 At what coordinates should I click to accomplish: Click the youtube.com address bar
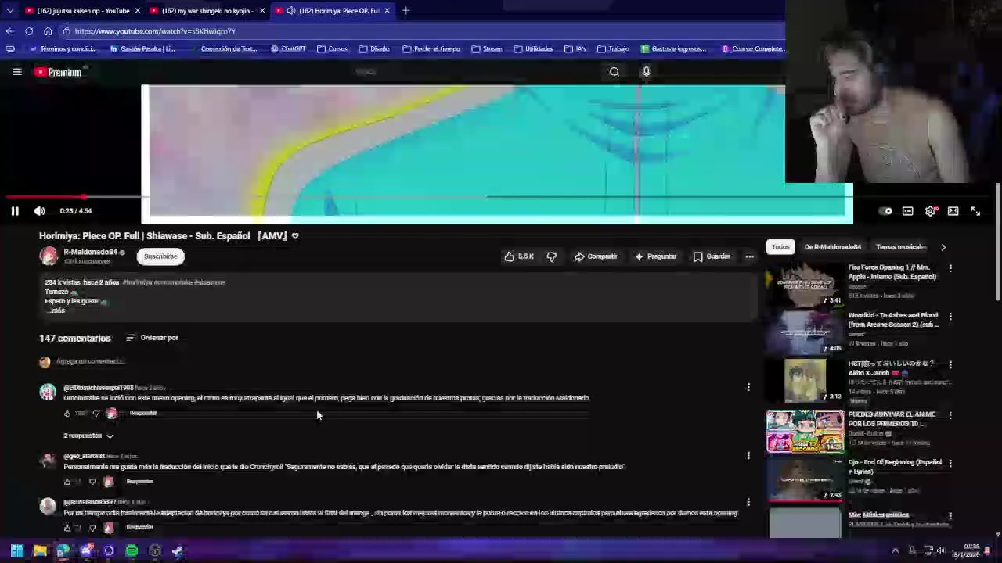tap(423, 31)
